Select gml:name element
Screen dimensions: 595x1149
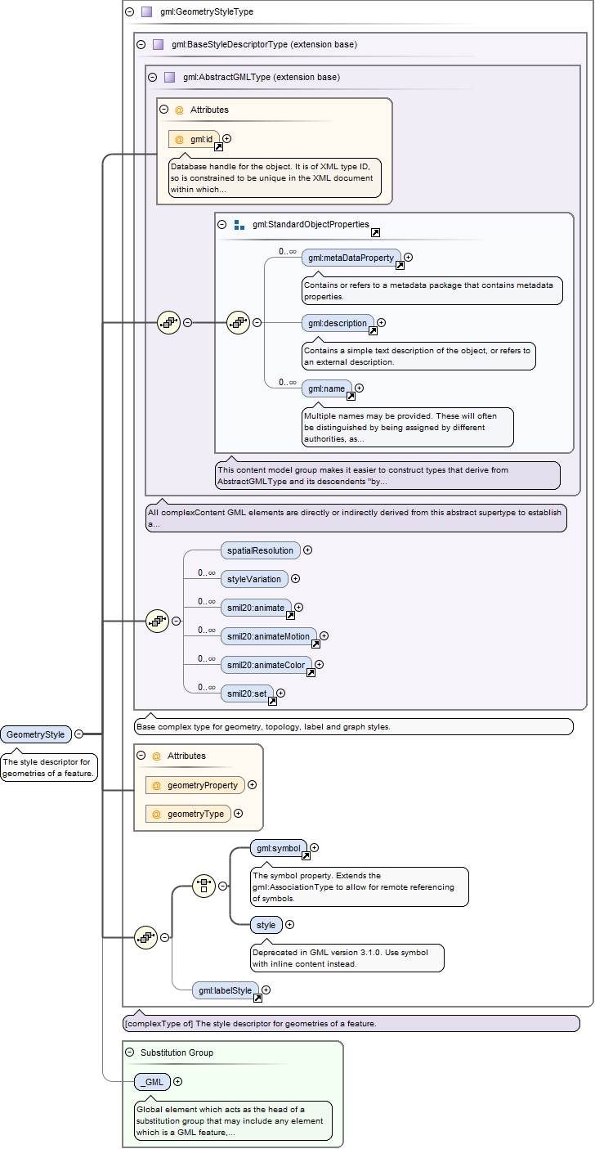click(x=327, y=388)
